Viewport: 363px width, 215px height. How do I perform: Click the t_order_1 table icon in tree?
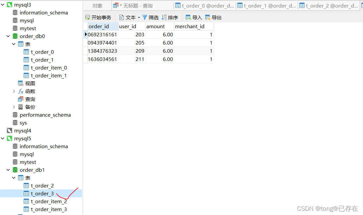26,60
